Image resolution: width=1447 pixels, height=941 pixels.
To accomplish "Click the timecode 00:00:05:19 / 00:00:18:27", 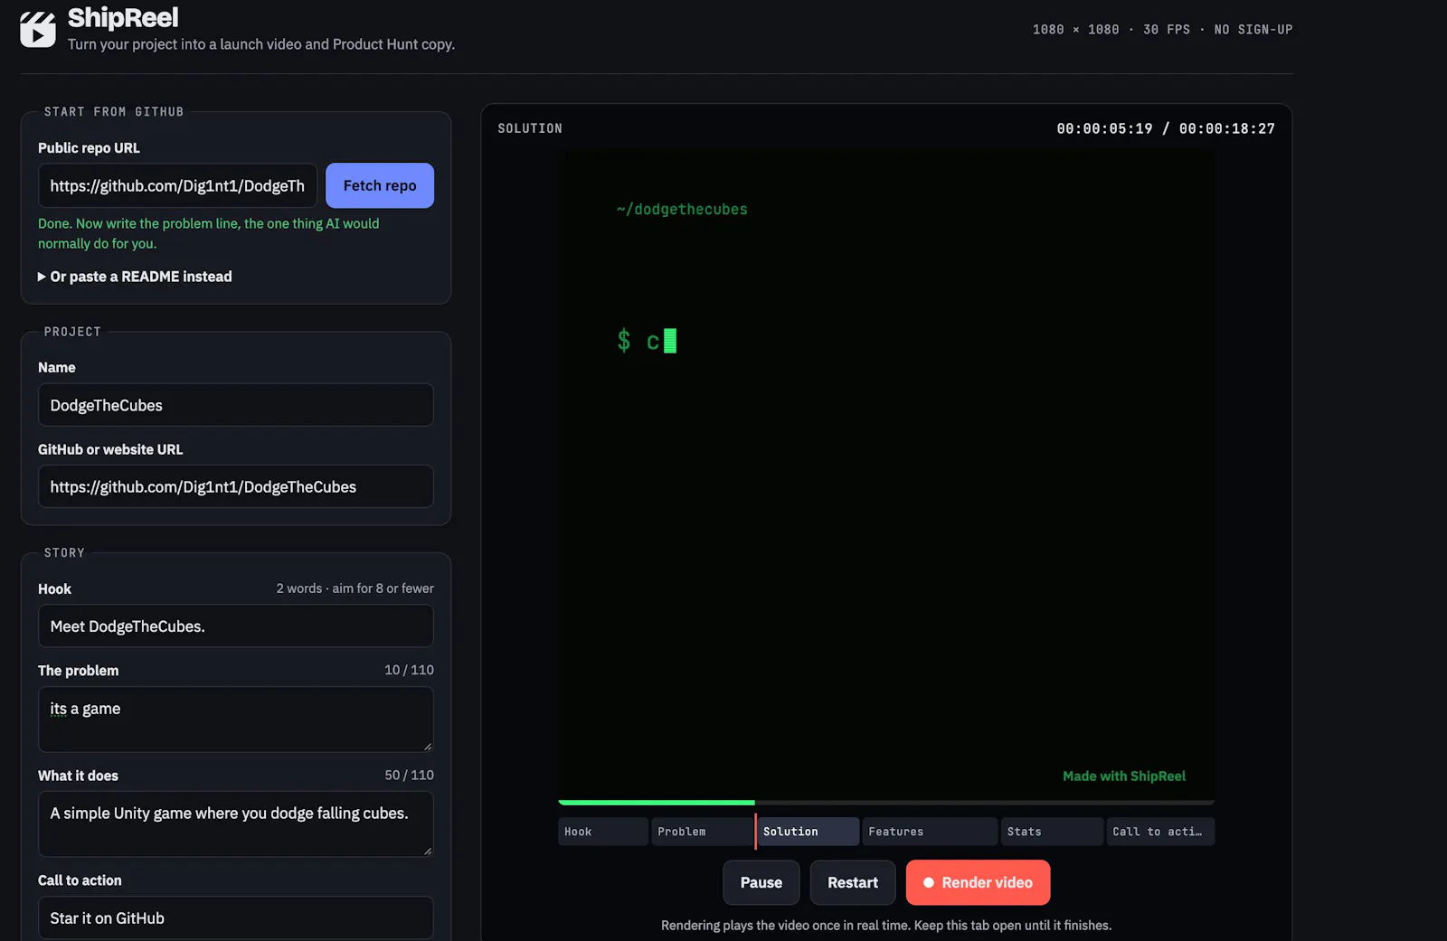I will click(1166, 128).
